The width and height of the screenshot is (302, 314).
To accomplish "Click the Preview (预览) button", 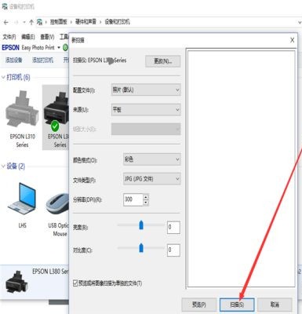I will [199, 305].
